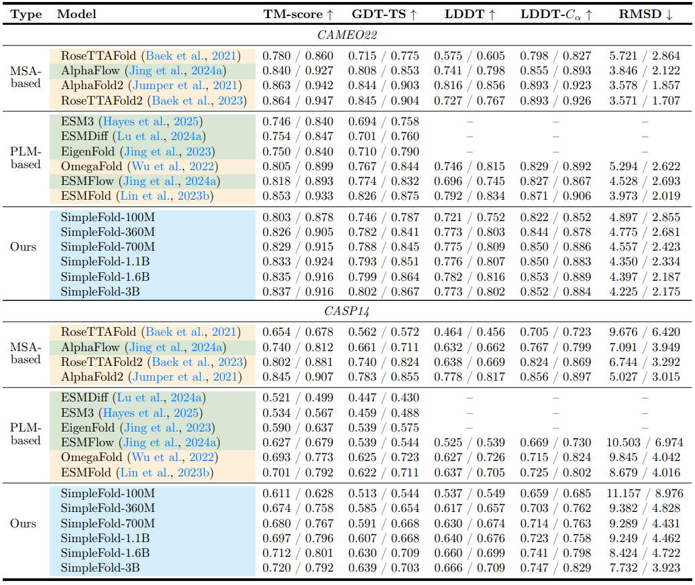Click the CAMEO22 section heading
Viewport: 695px width, 585px height.
click(347, 36)
